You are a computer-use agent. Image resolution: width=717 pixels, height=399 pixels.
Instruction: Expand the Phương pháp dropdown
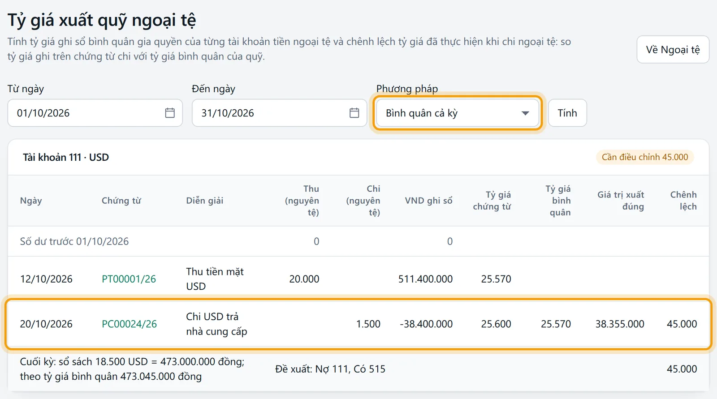coord(457,113)
